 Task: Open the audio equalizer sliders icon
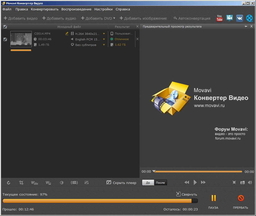tap(86, 183)
